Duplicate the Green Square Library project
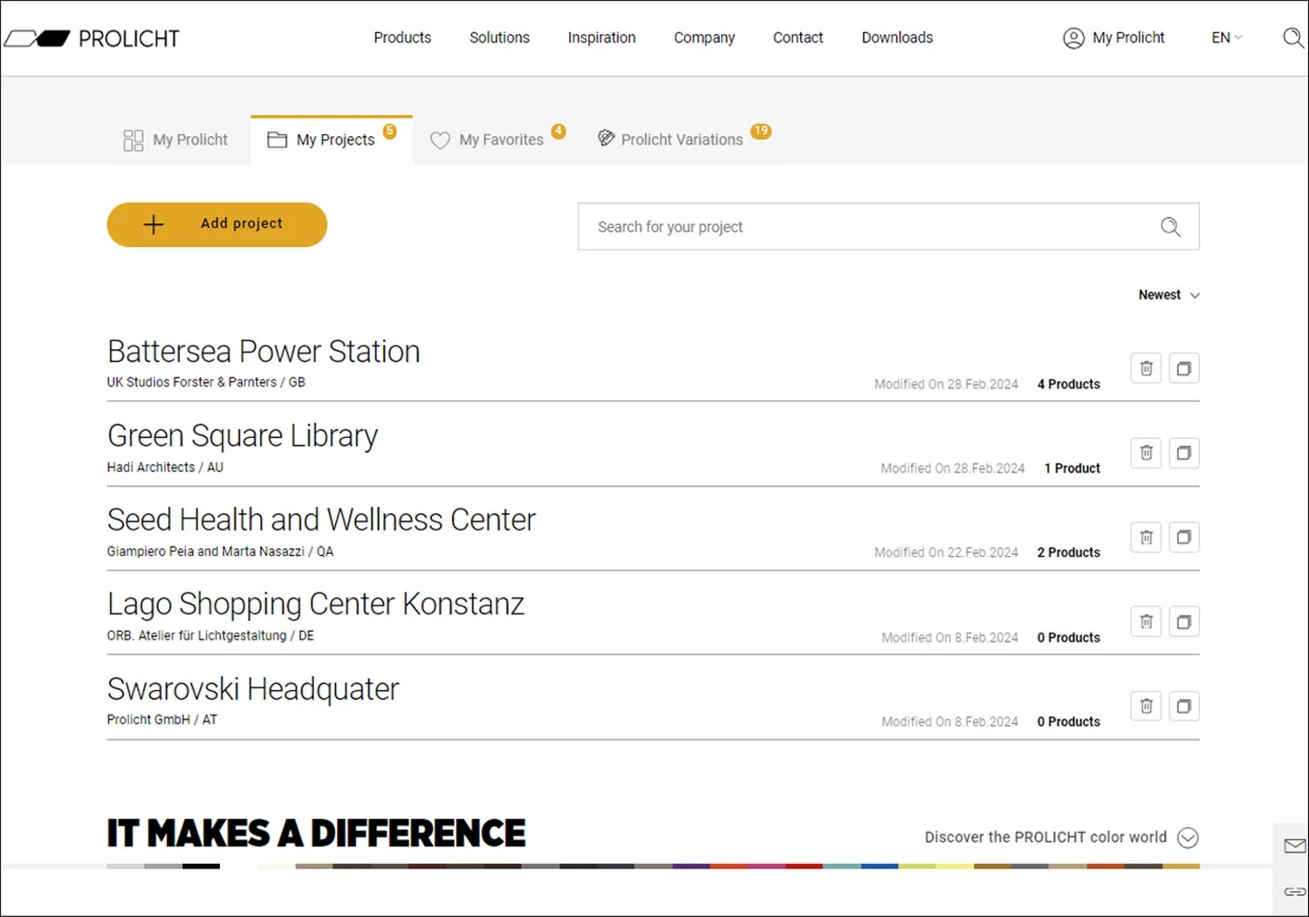1309x917 pixels. click(1183, 453)
